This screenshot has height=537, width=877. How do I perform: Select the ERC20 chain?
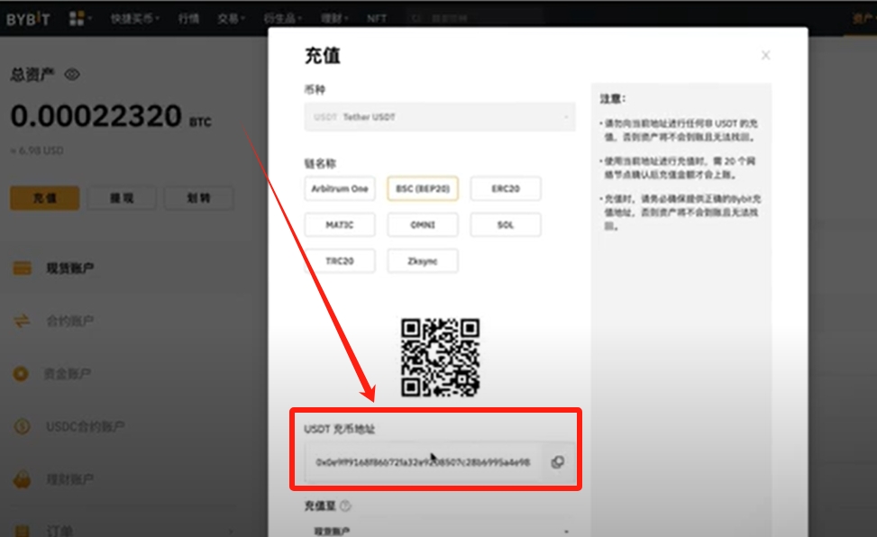click(x=506, y=188)
